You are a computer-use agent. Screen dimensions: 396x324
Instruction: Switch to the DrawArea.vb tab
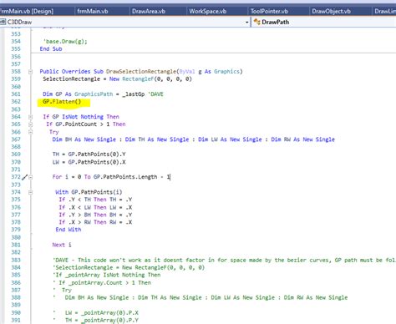tap(149, 11)
